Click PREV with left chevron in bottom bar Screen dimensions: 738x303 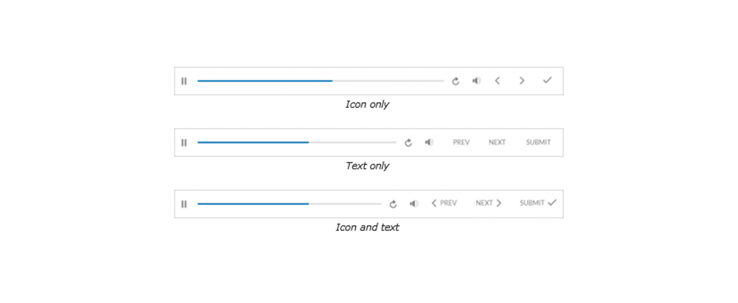tap(444, 203)
